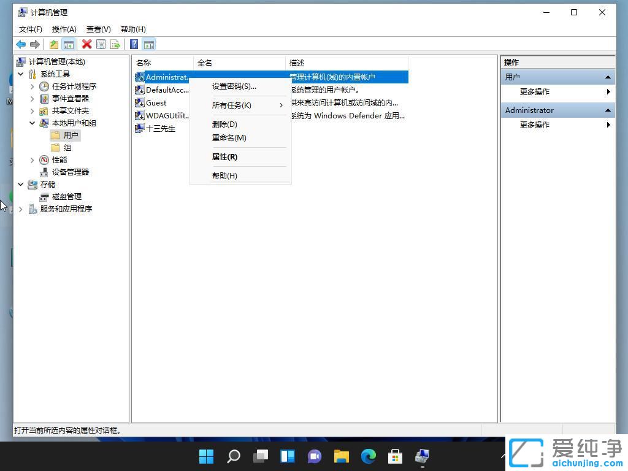Open Microsoft Edge from the taskbar
The height and width of the screenshot is (471, 628).
(368, 456)
